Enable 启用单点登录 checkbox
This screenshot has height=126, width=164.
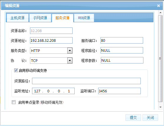(x=14, y=102)
